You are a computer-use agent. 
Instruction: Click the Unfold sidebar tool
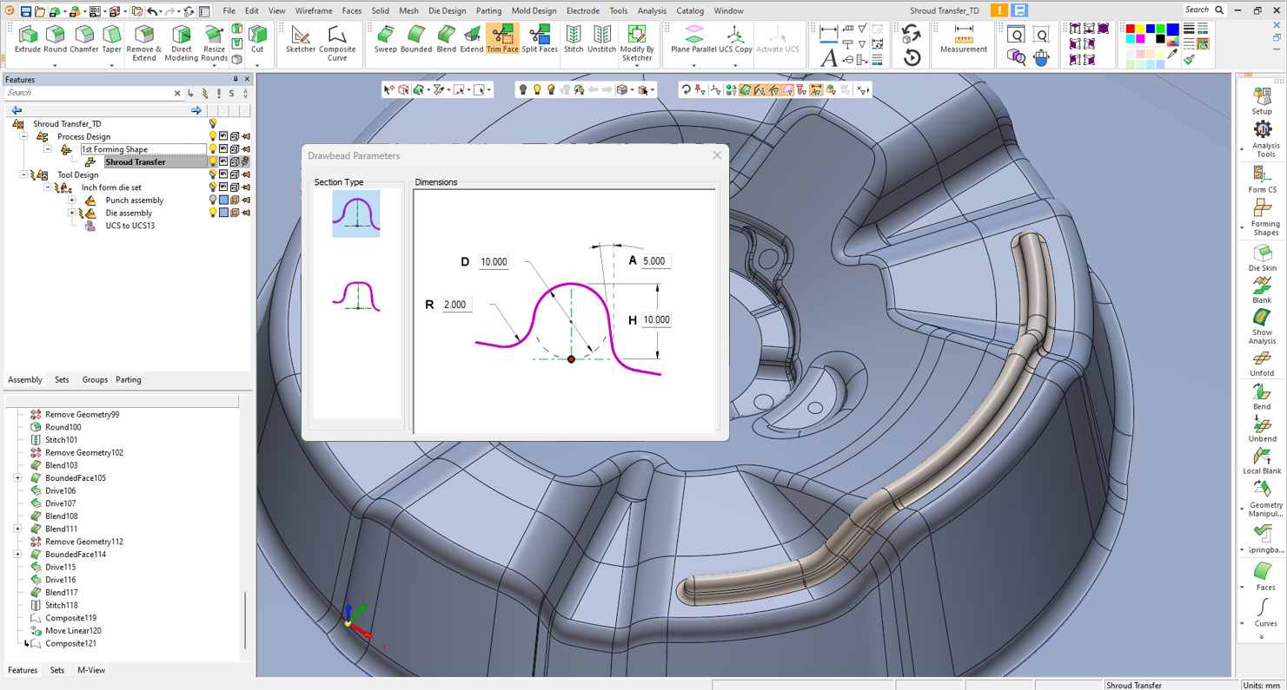pyautogui.click(x=1262, y=365)
